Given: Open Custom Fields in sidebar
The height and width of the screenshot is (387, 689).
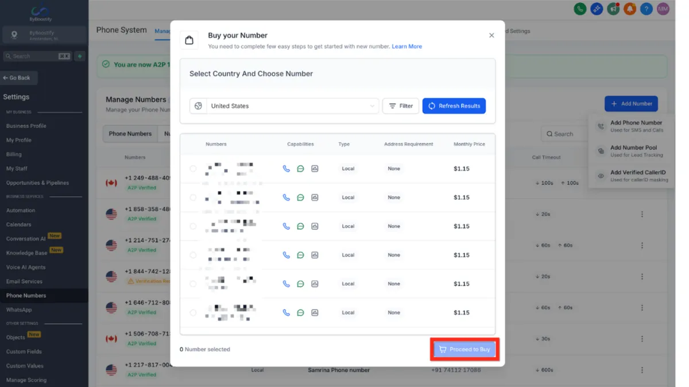Looking at the screenshot, I should coord(24,352).
